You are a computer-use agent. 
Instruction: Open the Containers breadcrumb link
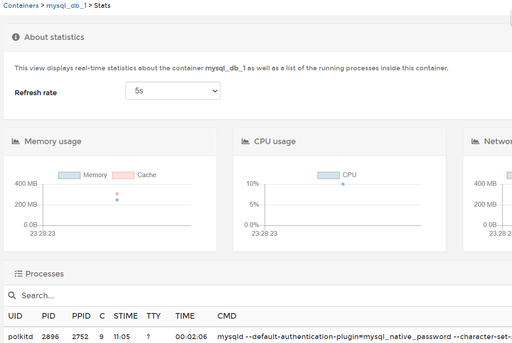coord(21,6)
